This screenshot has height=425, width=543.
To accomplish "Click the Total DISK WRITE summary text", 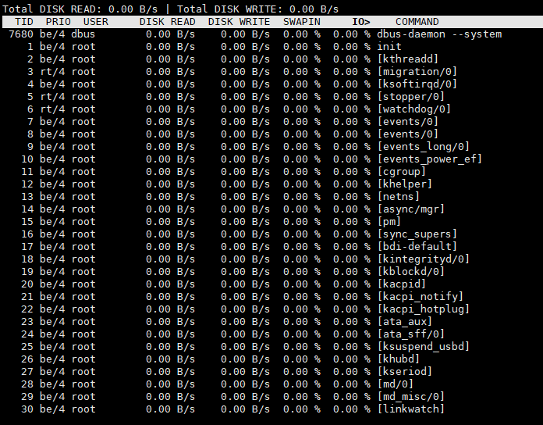I will [263, 9].
